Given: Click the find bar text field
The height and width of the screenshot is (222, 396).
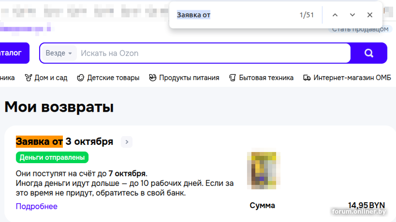Looking at the screenshot, I should point(235,15).
